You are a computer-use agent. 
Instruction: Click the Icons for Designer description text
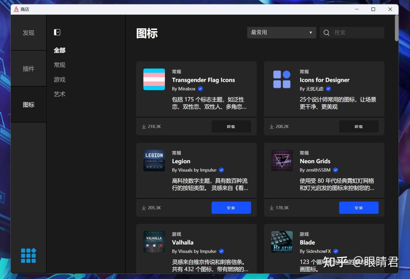[x=338, y=103]
